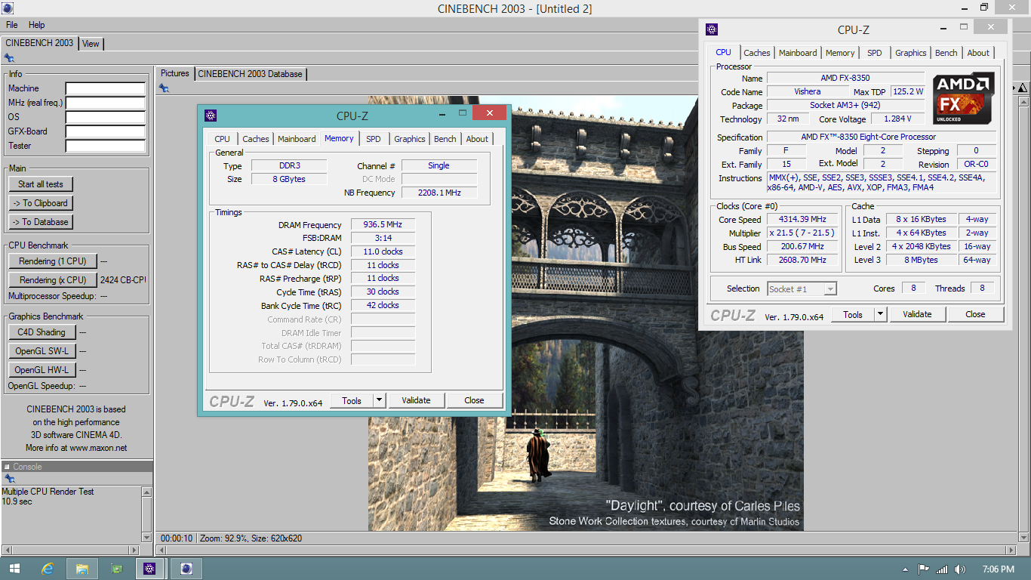Open About tab in right CPU-Z window

(978, 53)
